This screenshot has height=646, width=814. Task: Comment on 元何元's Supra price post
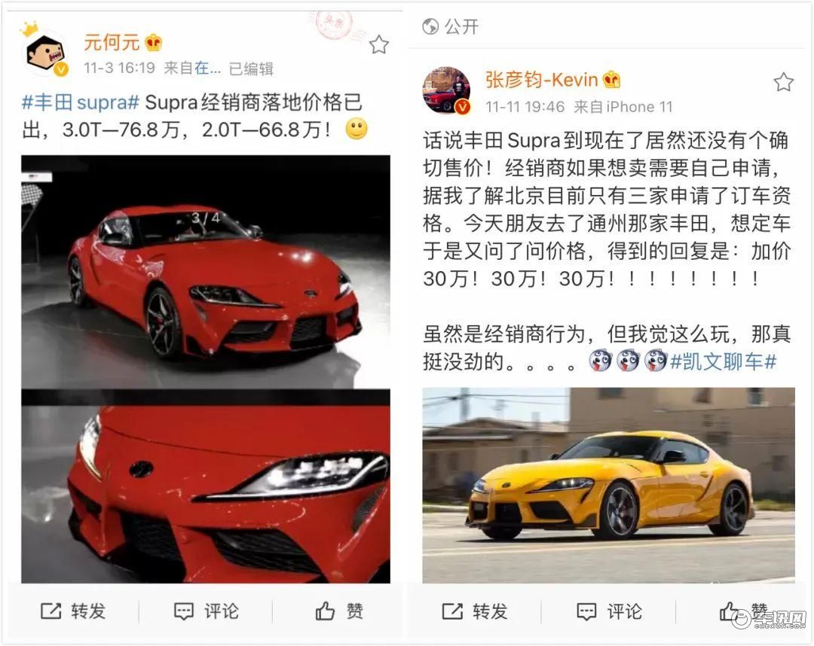tap(206, 611)
